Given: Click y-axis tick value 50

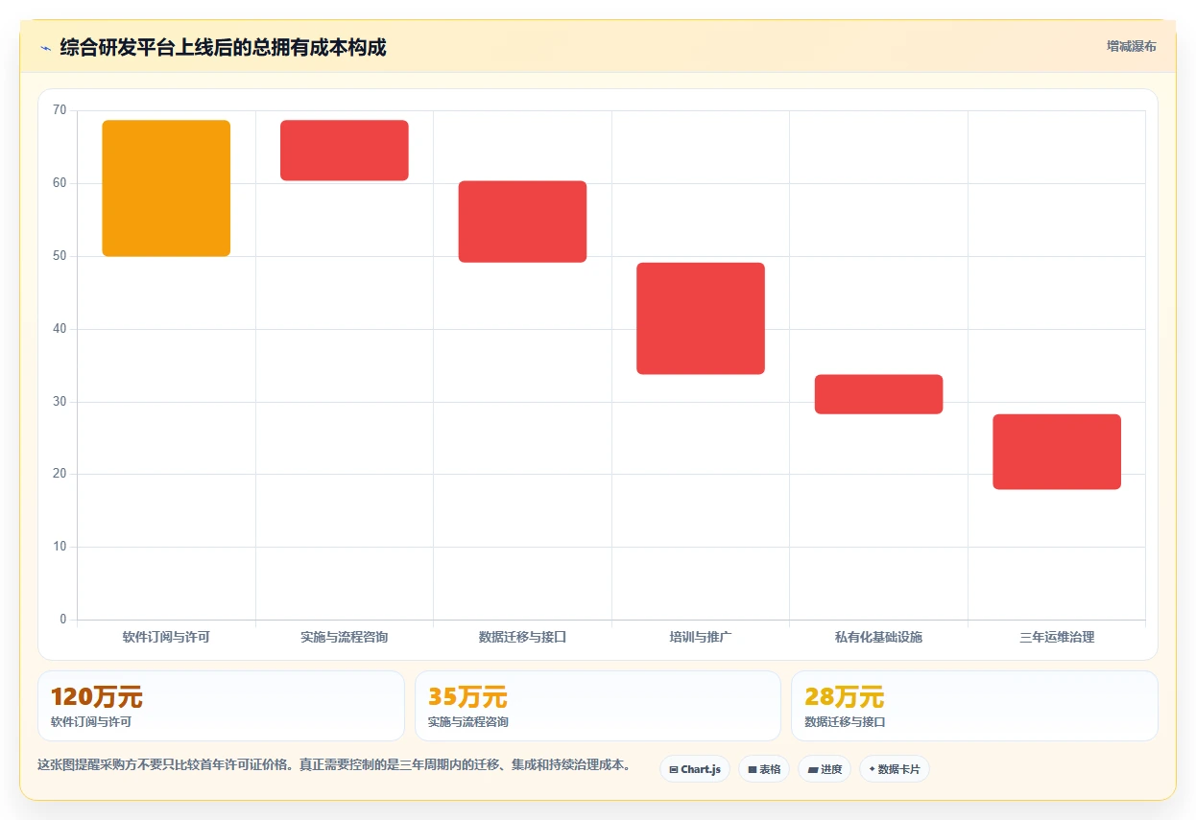Looking at the screenshot, I should (60, 256).
